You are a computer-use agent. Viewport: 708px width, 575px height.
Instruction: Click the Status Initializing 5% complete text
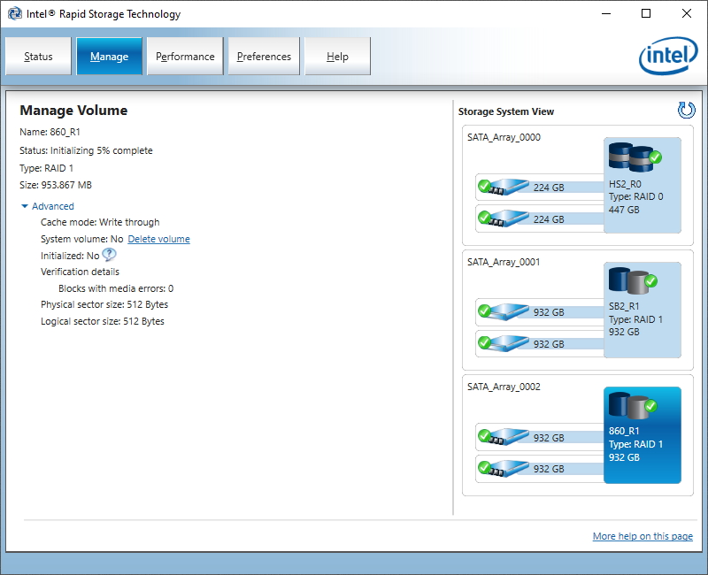point(86,150)
